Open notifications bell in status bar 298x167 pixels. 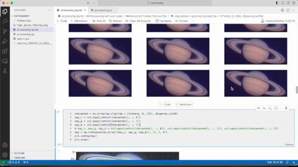(x=287, y=162)
